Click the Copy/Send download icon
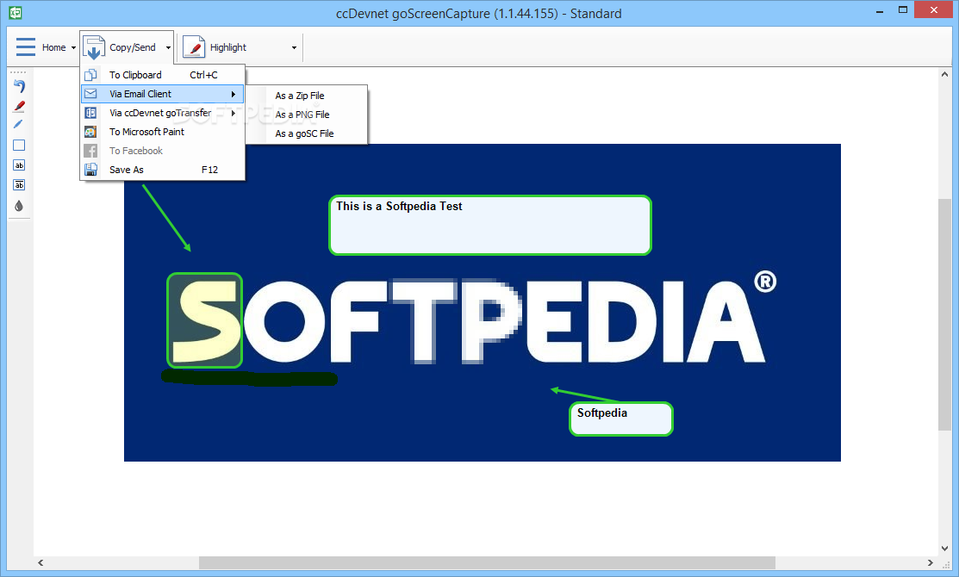This screenshot has height=577, width=959. click(x=94, y=47)
